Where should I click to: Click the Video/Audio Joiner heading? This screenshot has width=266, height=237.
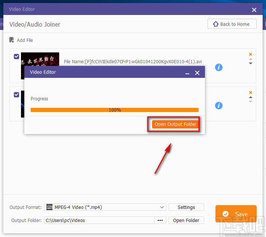coord(35,24)
